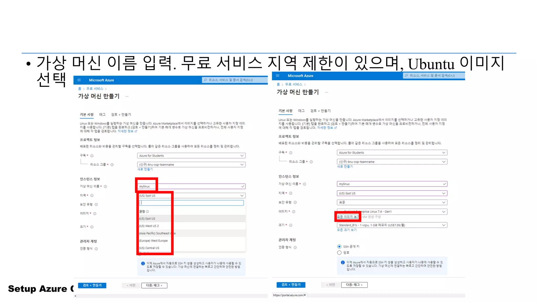Open 자세한 정보 link in right portal
Image resolution: width=537 pixels, height=302 pixels.
click(327, 128)
